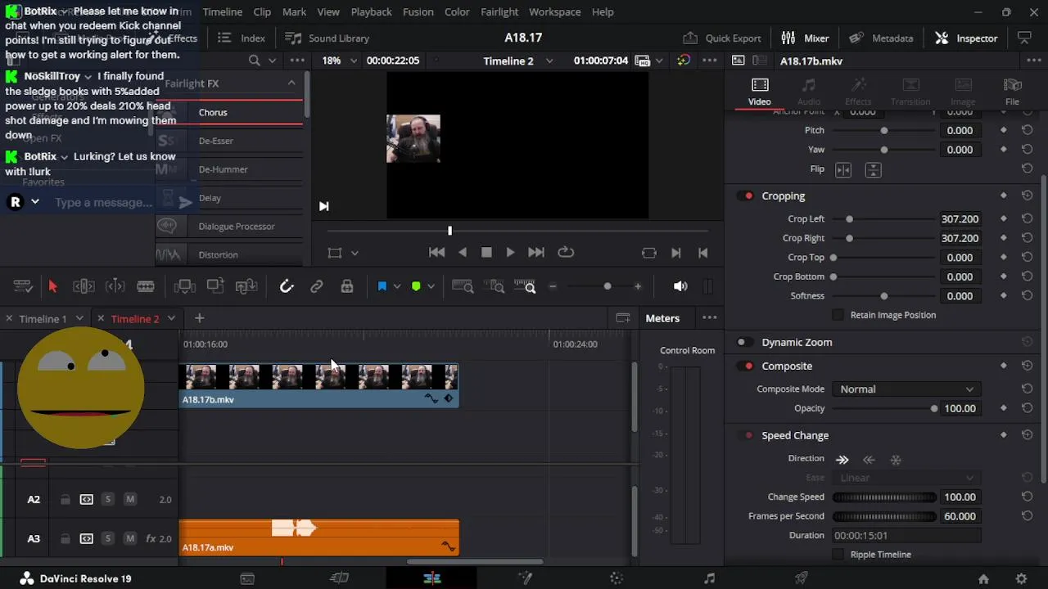Open Project Settings gear icon
This screenshot has height=589, width=1048.
[1021, 579]
